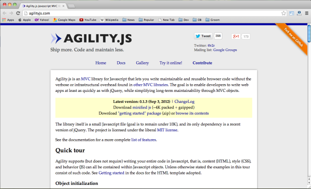This screenshot has width=311, height=189.
Task: Open the Contribute nav item
Action: pos(202,63)
